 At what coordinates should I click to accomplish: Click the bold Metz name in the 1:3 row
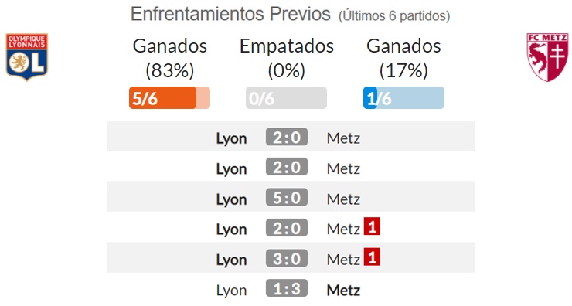(x=343, y=291)
